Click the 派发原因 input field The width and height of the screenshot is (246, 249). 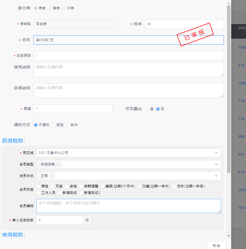pyautogui.click(x=129, y=56)
